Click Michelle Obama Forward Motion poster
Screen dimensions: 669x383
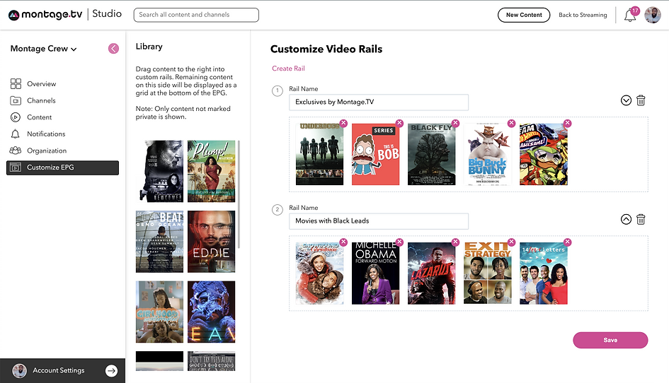[x=375, y=273]
